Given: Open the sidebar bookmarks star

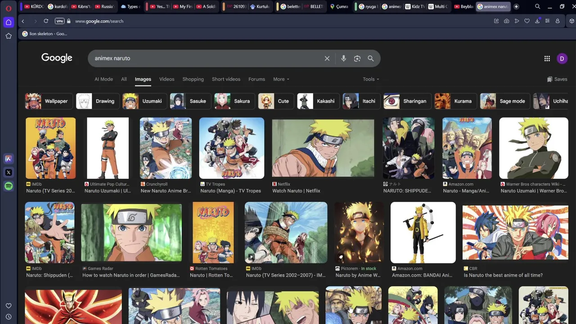Looking at the screenshot, I should click(x=9, y=36).
